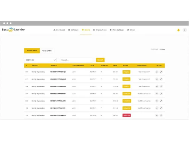The image size is (189, 141).
Task: Click the Action column header
Action: coord(159,65)
